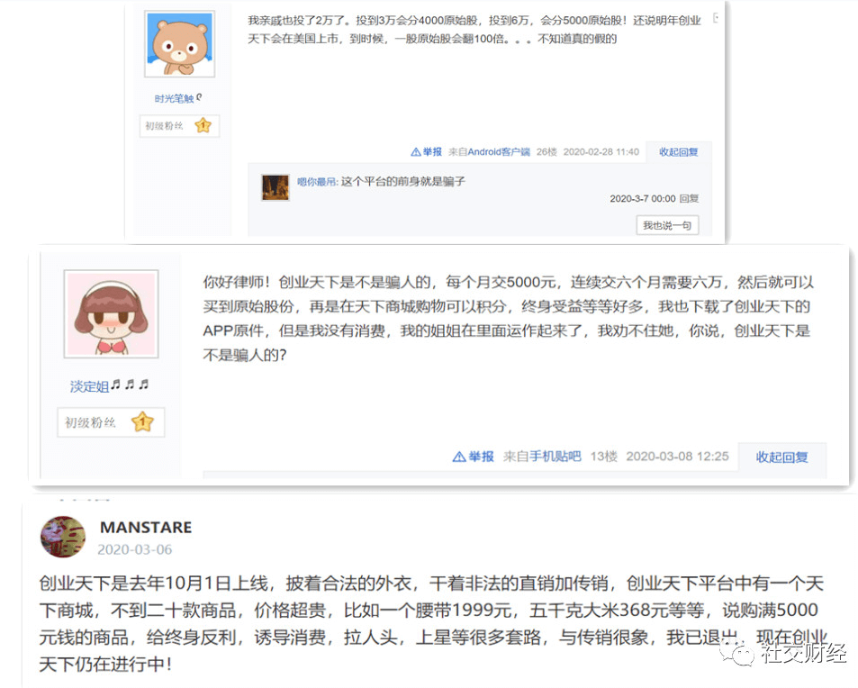Collapse replies on 13楼 with 收起回复
Screen dimensions: 858x688
[x=782, y=457]
